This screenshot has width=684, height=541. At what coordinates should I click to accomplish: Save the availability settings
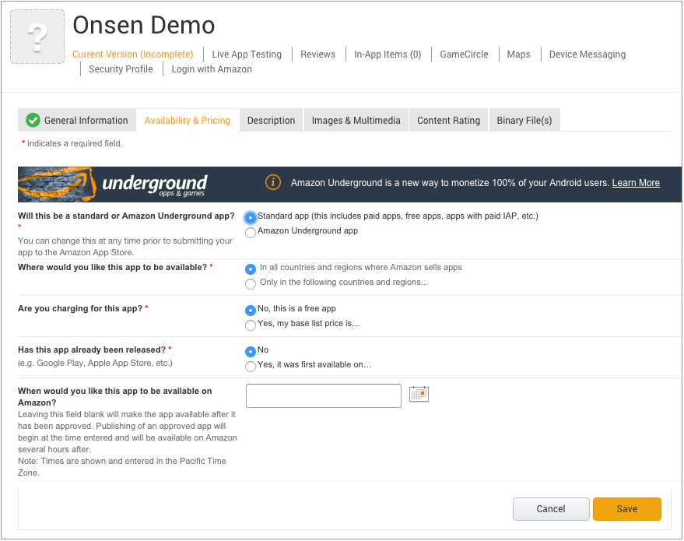click(x=627, y=509)
